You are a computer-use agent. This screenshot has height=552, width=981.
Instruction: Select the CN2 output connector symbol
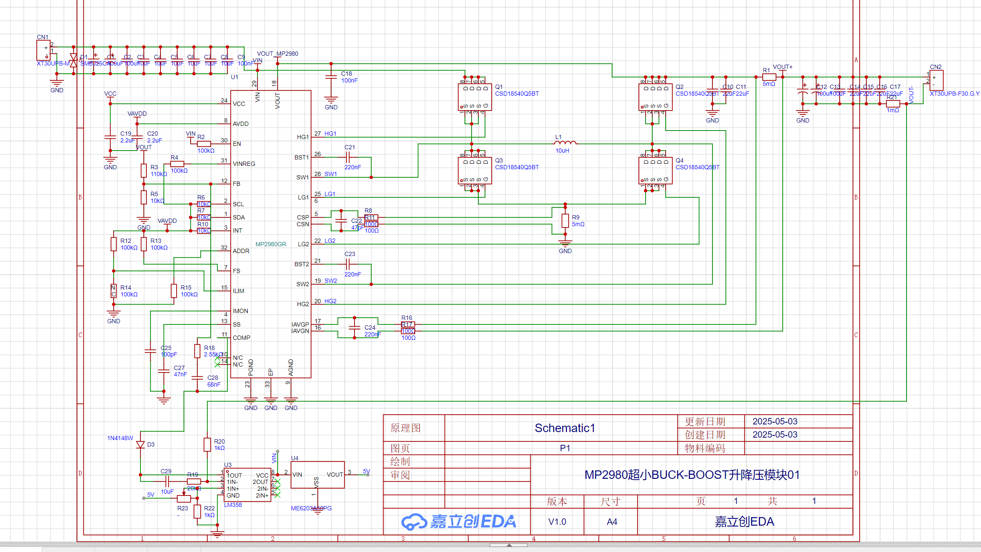pos(936,80)
